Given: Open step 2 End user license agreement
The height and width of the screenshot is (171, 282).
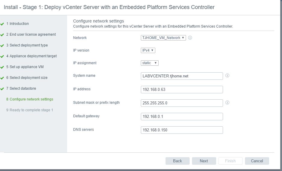Looking at the screenshot, I should (31, 34).
